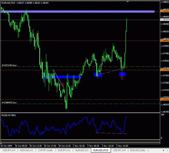Image resolution: width=169 pixels, height=153 pixels.
Task: Click the EURUSD,M15 chart title text
Action: tap(8, 3)
